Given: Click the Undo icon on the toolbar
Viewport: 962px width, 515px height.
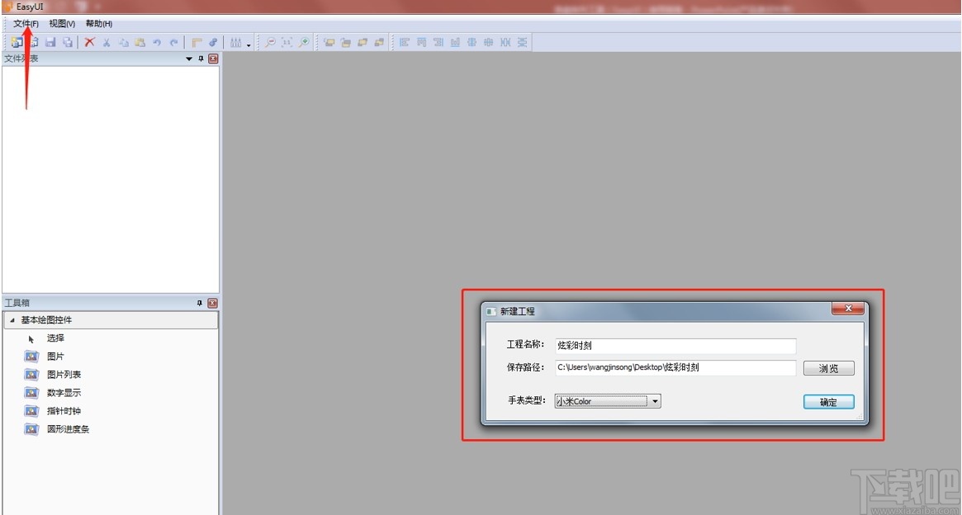Looking at the screenshot, I should pyautogui.click(x=157, y=42).
